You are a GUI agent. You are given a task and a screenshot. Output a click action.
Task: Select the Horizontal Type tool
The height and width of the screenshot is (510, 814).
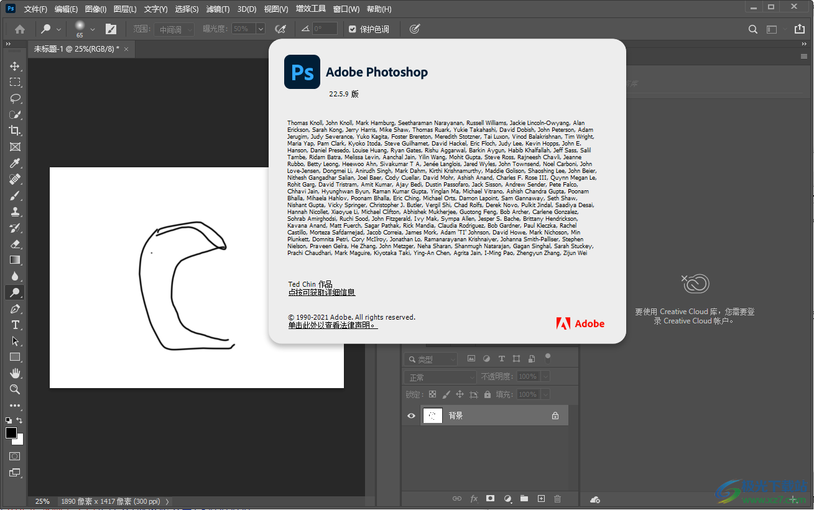[x=15, y=325]
